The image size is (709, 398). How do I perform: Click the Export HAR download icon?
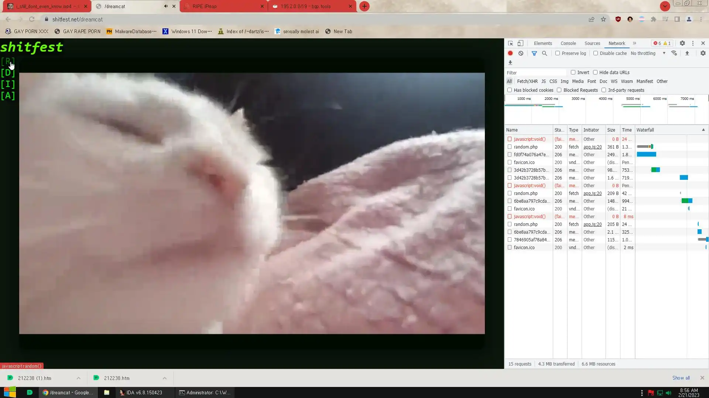510,63
